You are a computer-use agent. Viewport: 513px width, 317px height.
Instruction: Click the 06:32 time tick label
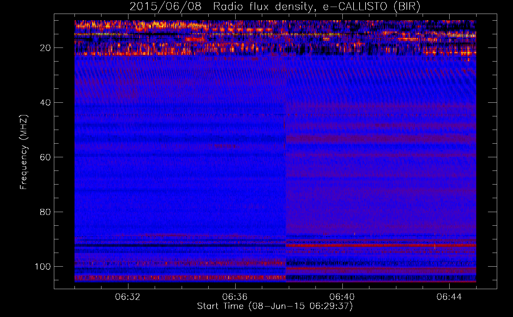(128, 297)
